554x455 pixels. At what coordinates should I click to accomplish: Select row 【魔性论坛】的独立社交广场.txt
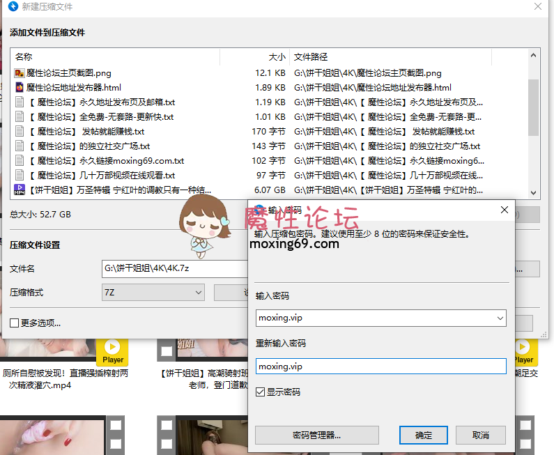tap(270, 146)
